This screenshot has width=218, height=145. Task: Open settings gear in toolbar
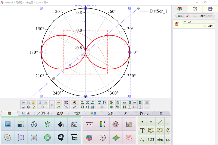click(x=28, y=107)
